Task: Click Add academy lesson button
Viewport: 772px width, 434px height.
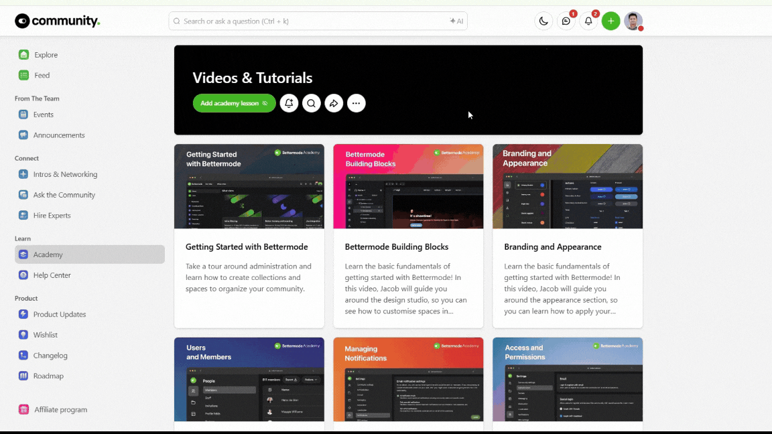Action: 234,103
